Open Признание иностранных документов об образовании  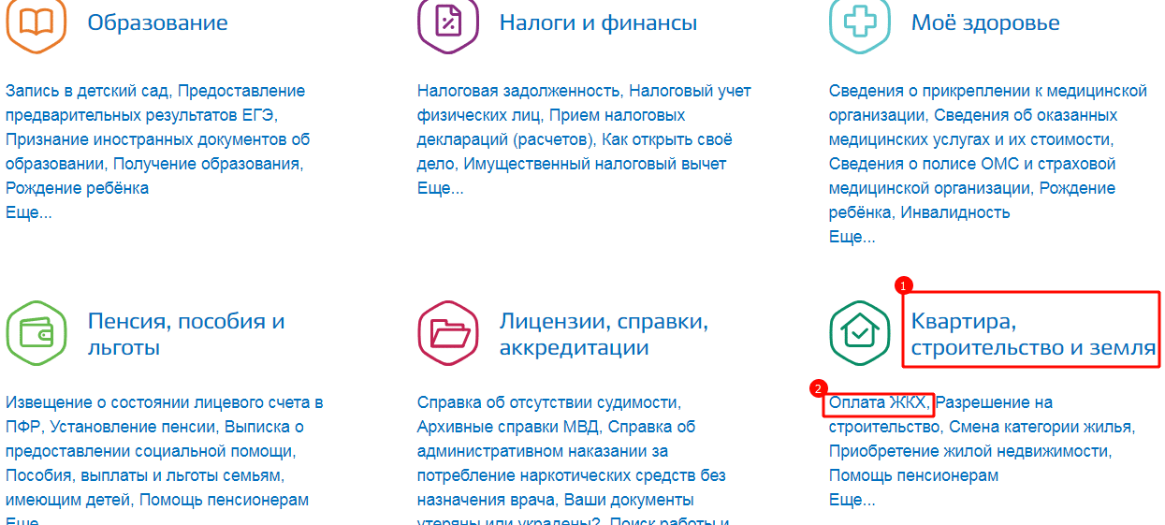pyautogui.click(x=157, y=152)
